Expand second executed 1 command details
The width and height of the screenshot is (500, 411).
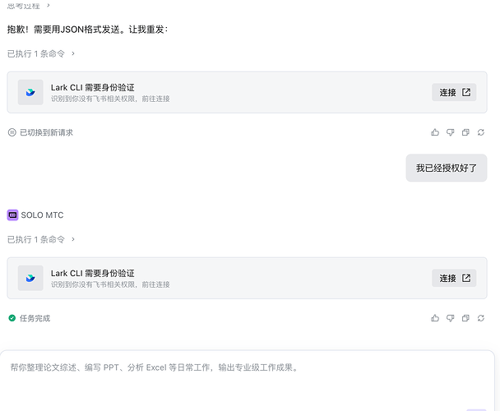(x=41, y=239)
